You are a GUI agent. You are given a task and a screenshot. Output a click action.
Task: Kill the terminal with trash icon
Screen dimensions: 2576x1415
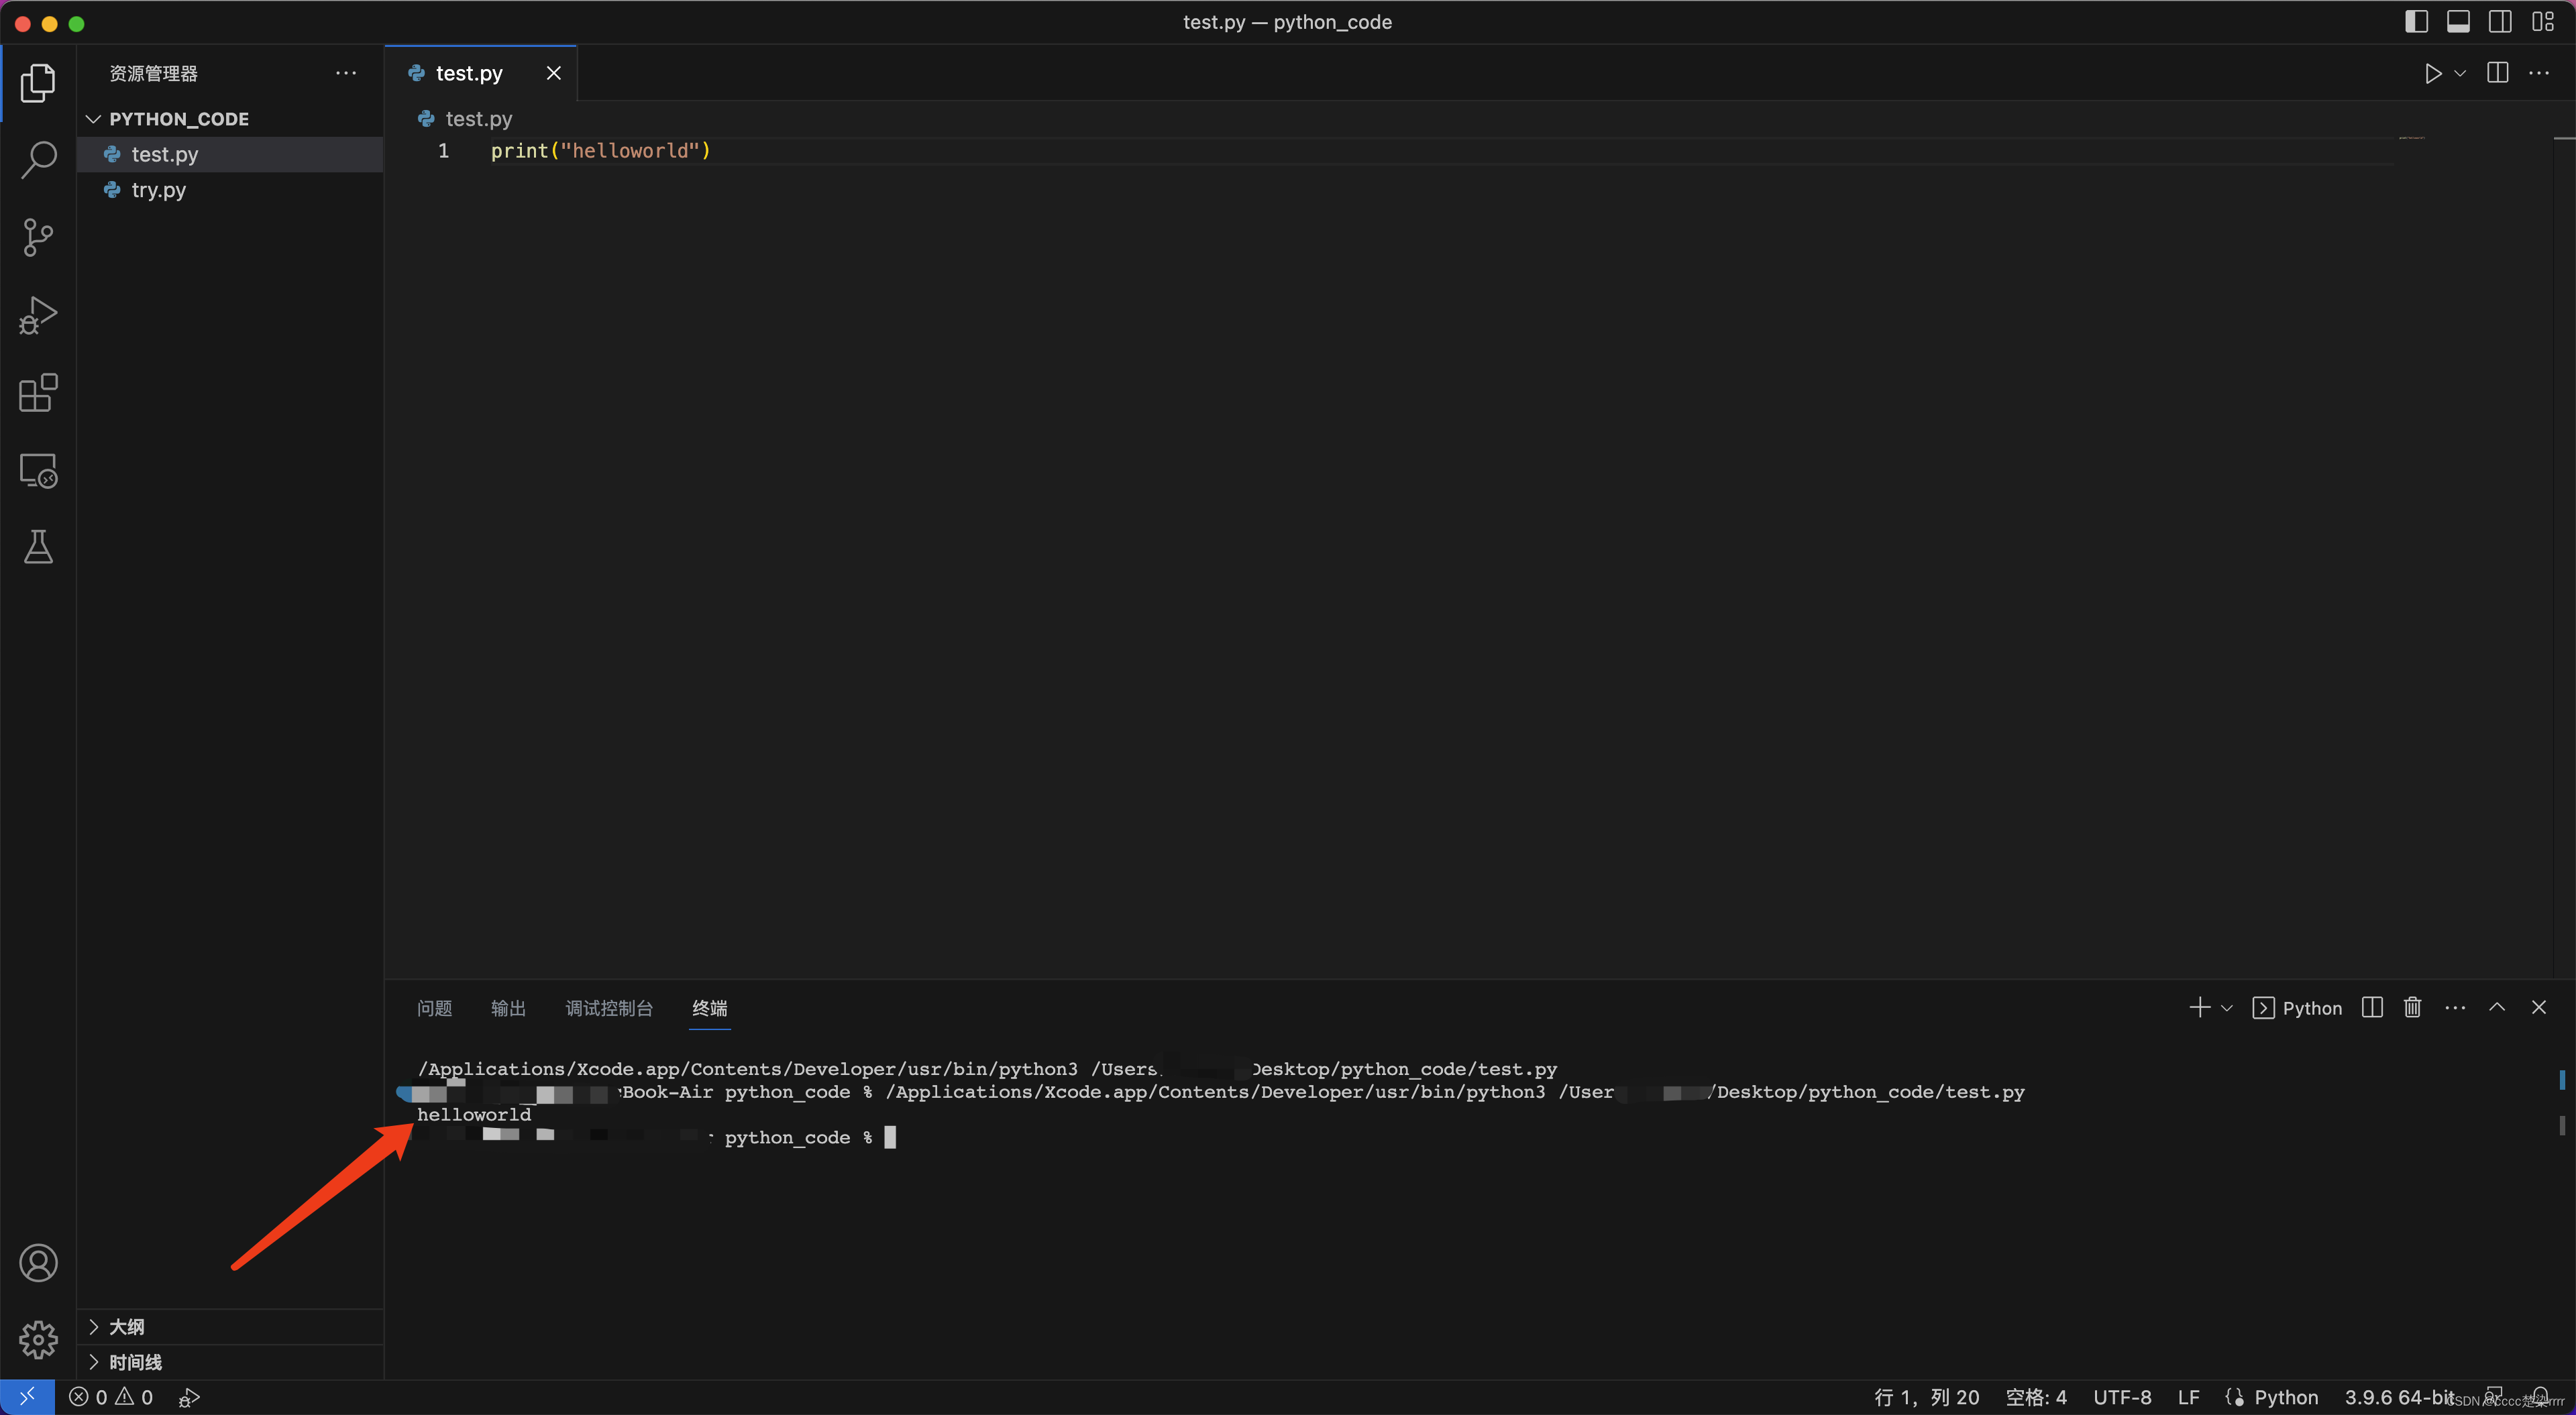coord(2412,1007)
